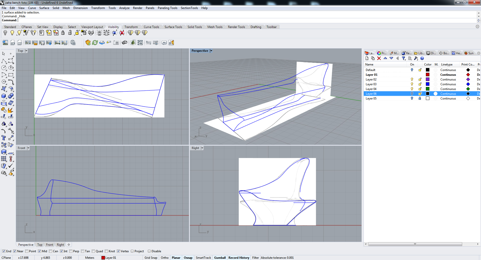The width and height of the screenshot is (481, 260).
Task: Click the Render shield icon in toolbar
Action: point(88,42)
